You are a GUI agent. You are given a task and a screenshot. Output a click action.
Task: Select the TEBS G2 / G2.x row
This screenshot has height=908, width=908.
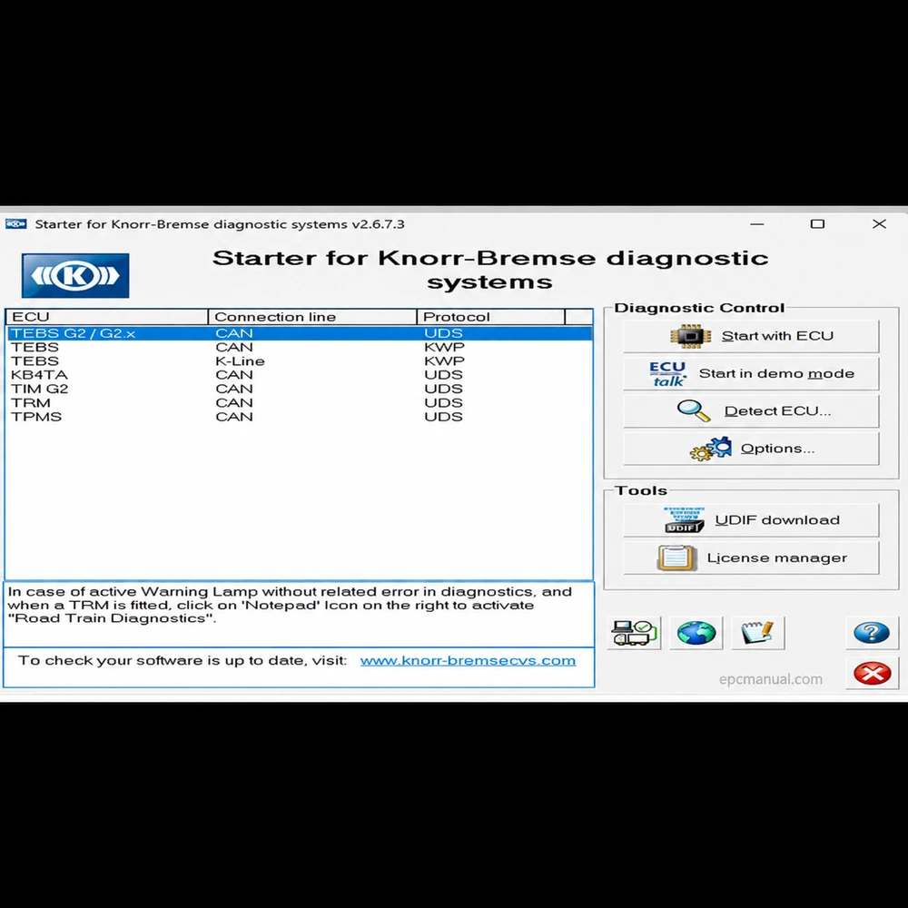point(299,333)
